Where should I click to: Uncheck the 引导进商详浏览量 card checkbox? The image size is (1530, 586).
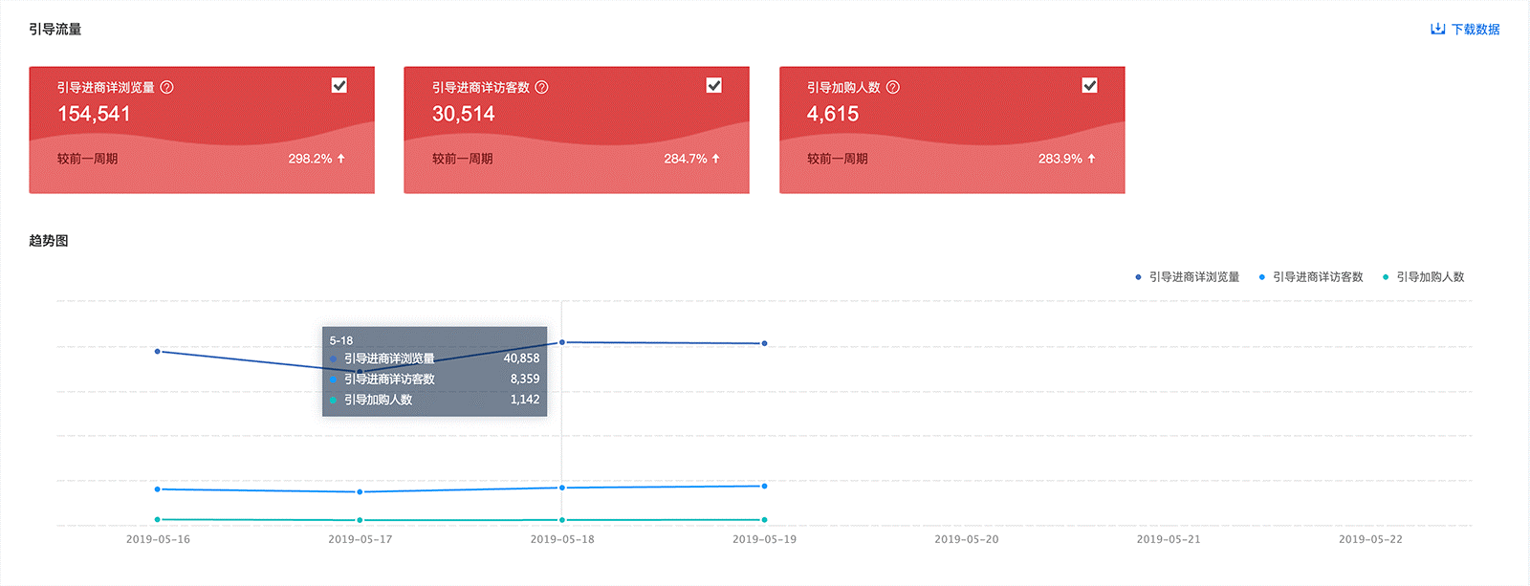tap(339, 85)
